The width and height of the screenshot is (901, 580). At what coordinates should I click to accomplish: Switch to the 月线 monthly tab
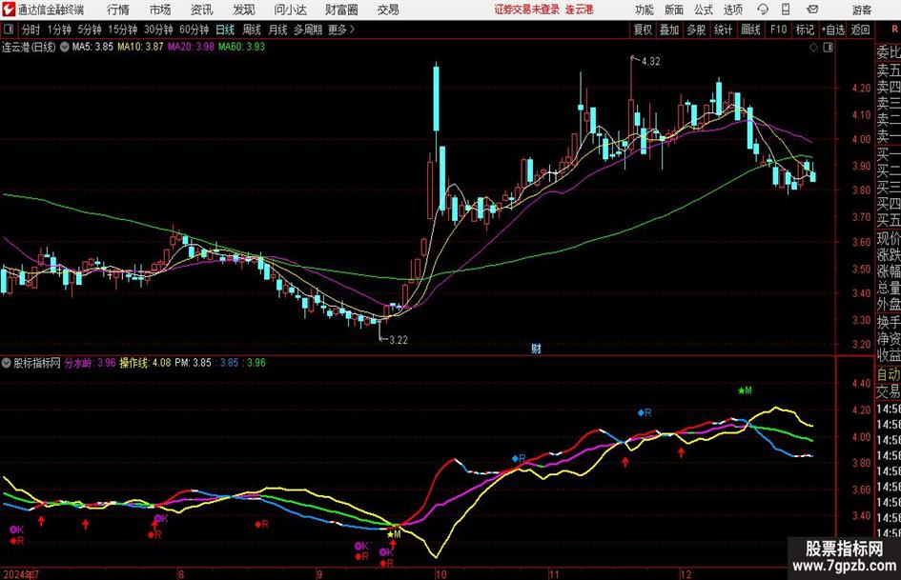(277, 30)
